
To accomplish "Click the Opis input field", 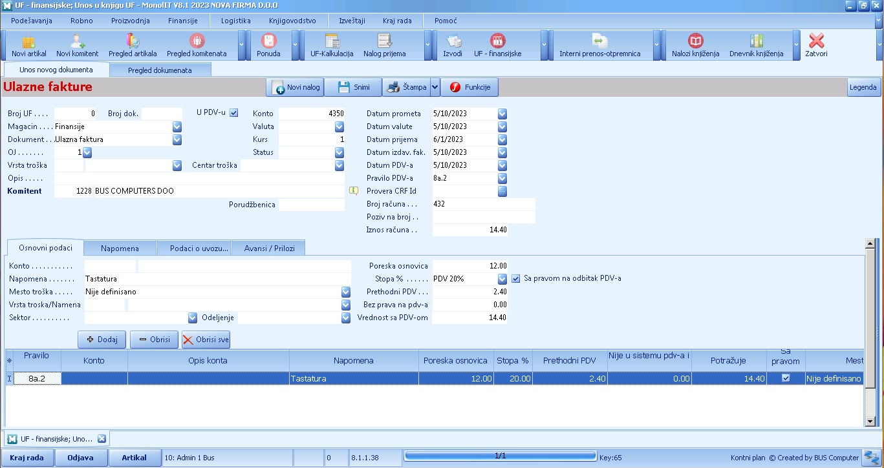I will coord(199,178).
